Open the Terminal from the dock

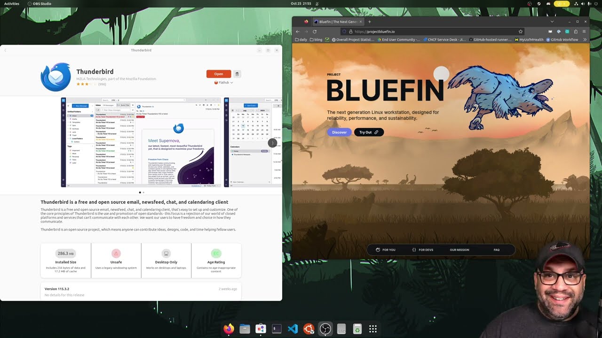[x=277, y=329]
